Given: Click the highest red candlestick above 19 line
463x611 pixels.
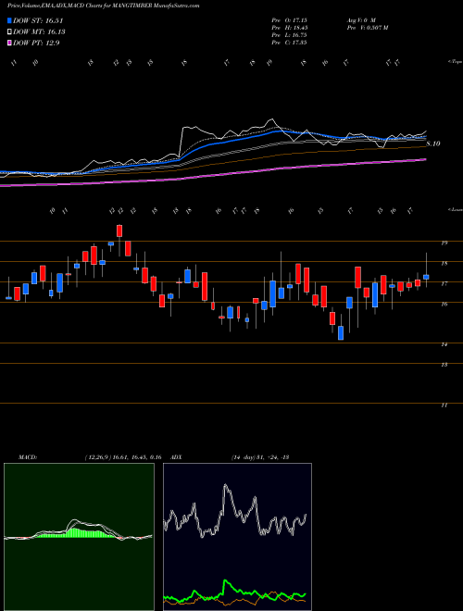Looking at the screenshot, I should coord(119,231).
